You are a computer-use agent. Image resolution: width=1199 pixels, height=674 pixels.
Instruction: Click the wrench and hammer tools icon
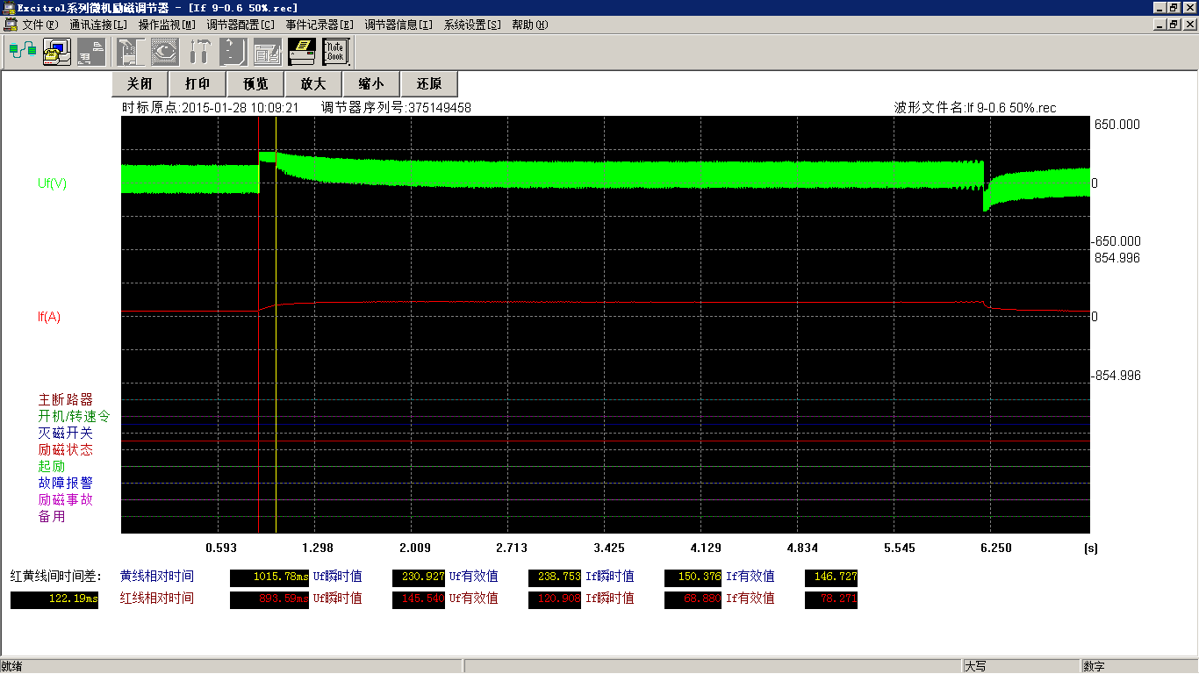tap(199, 52)
